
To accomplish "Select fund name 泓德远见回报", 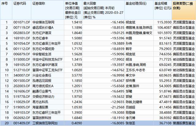I will (42, 81).
